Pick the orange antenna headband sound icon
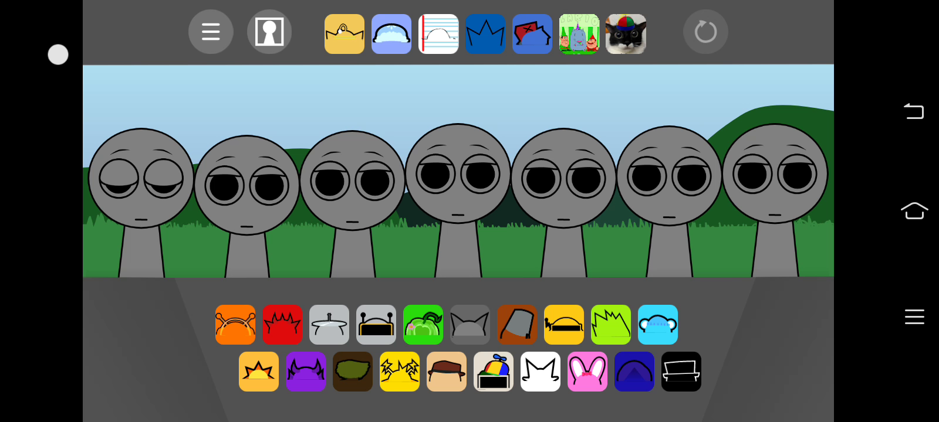The image size is (939, 422). [235, 325]
